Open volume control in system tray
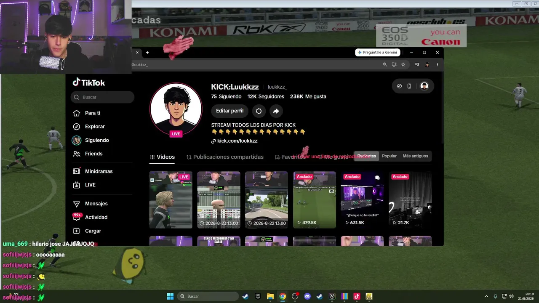This screenshot has width=539, height=303. point(511,296)
